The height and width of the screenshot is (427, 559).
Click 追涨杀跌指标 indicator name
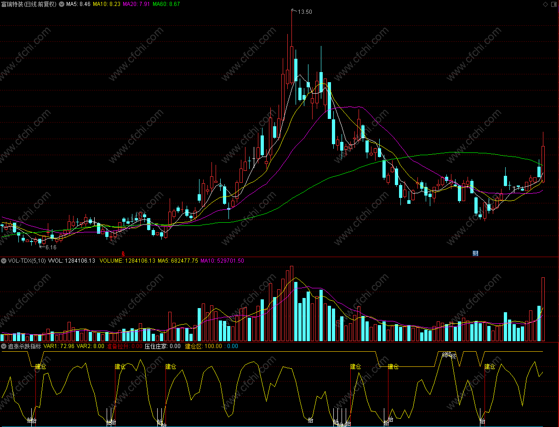click(24, 346)
